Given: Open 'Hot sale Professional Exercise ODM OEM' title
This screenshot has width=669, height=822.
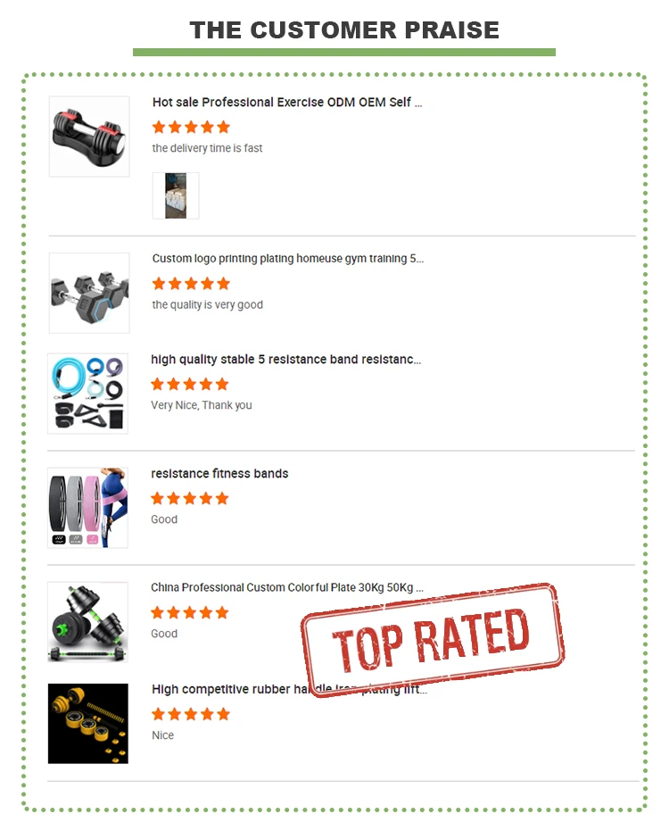Looking at the screenshot, I should tap(287, 103).
